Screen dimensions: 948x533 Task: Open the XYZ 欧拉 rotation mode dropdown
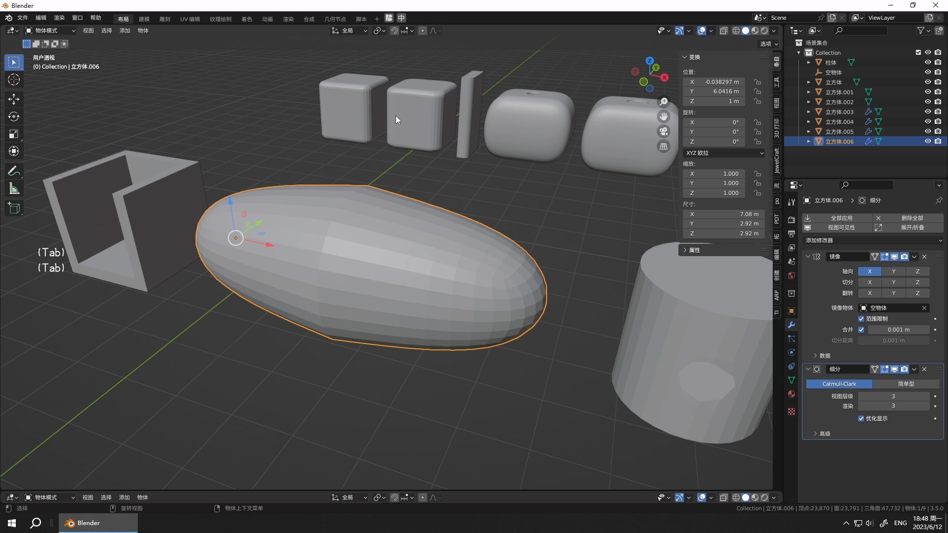pyautogui.click(x=724, y=153)
